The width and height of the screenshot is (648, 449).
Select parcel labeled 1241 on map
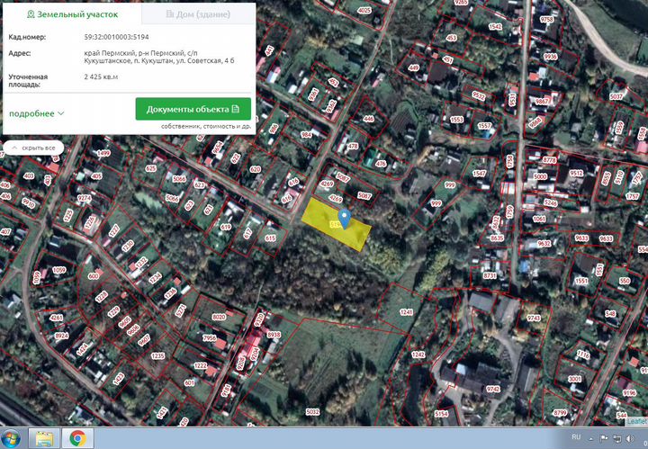(406, 313)
